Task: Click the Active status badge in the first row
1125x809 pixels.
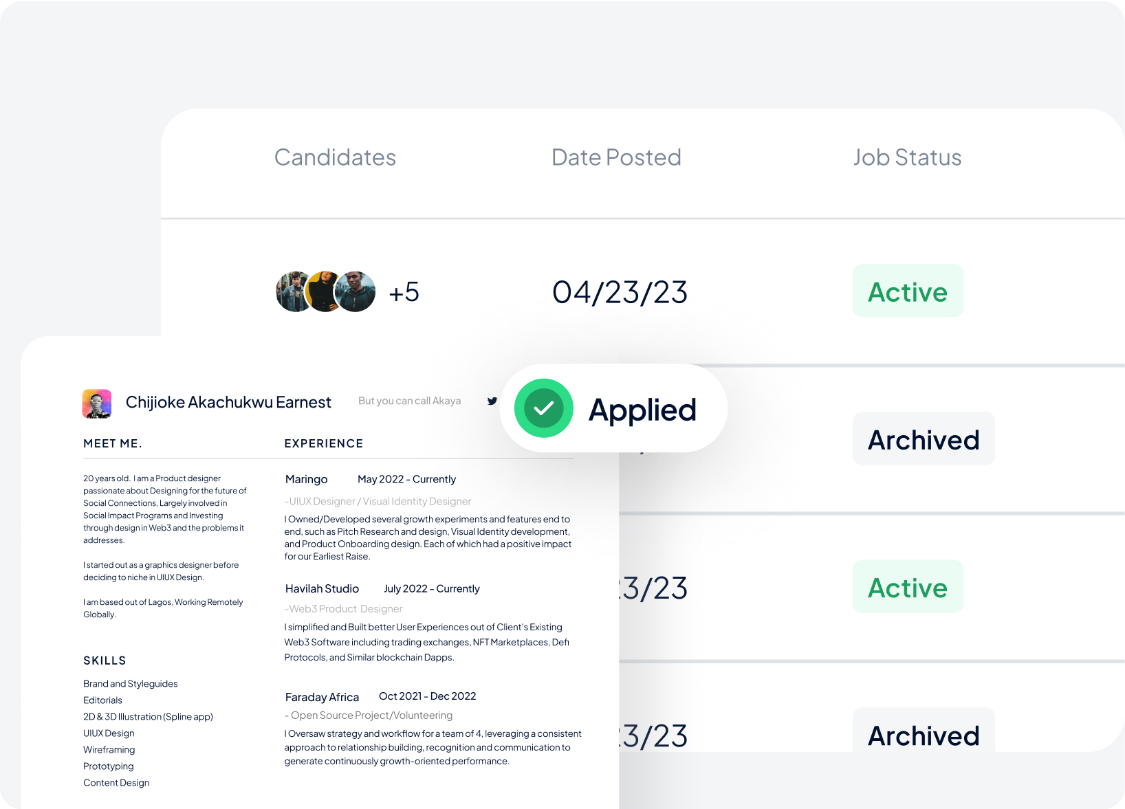Action: (x=908, y=291)
